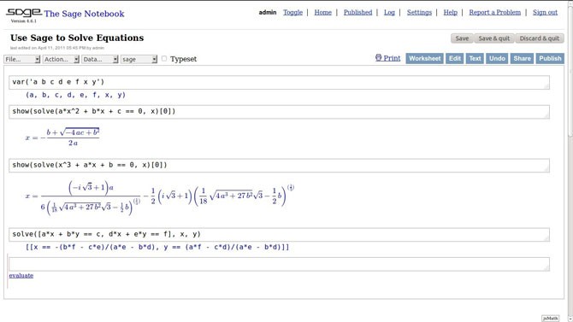Open the File... dropdown menu

[x=22, y=59]
